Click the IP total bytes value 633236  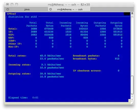pyautogui.click(x=49, y=32)
